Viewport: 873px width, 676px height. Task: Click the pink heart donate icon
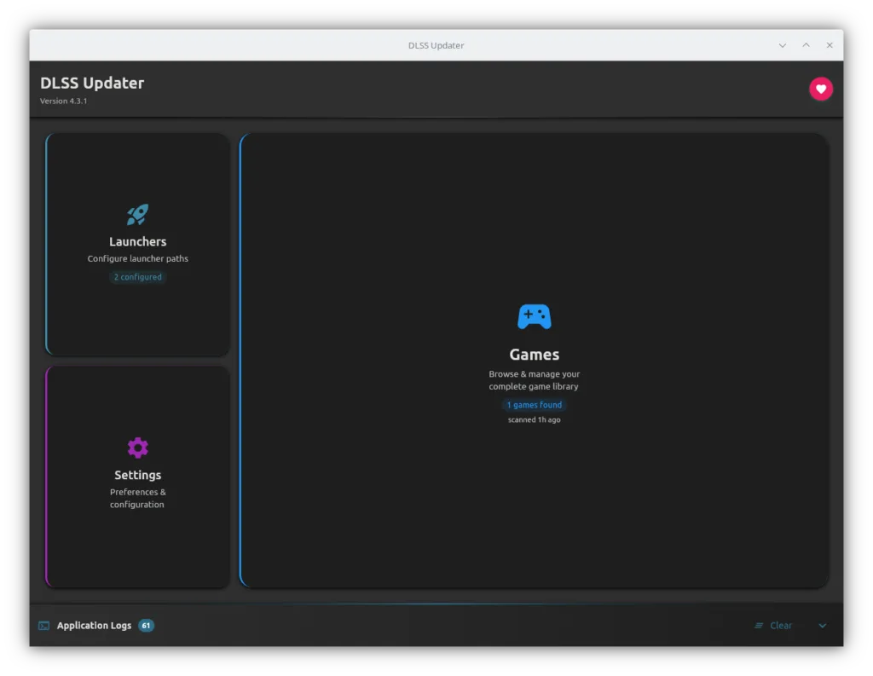(821, 89)
